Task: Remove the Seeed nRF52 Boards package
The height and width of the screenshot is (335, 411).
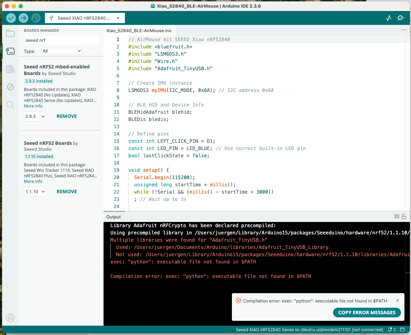Action: (x=67, y=192)
